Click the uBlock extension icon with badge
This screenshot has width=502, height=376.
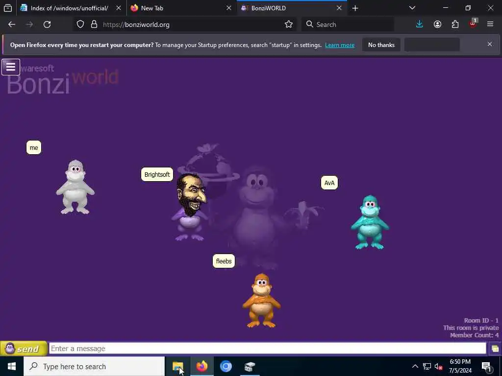click(473, 23)
